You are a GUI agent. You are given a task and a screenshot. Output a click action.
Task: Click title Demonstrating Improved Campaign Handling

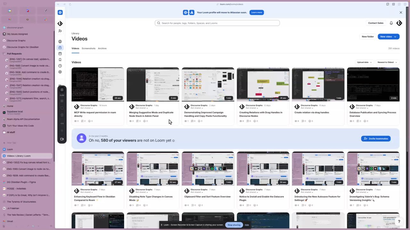point(205,114)
